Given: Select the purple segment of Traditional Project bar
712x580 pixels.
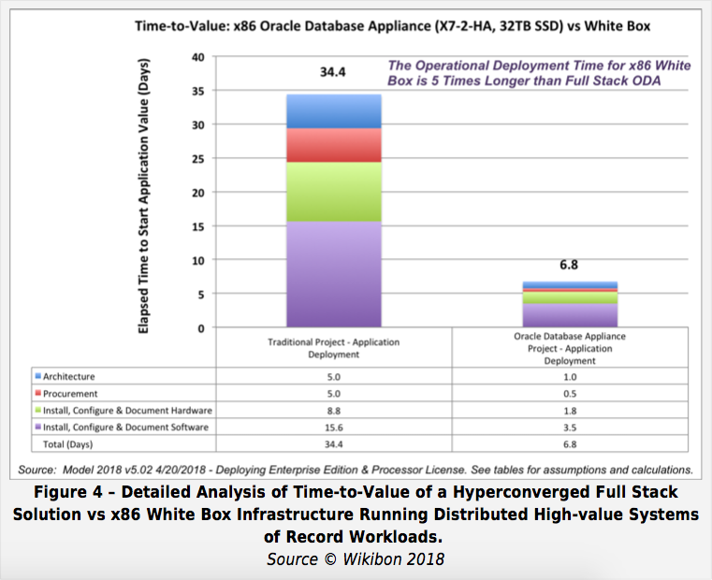Looking at the screenshot, I should click(x=334, y=274).
